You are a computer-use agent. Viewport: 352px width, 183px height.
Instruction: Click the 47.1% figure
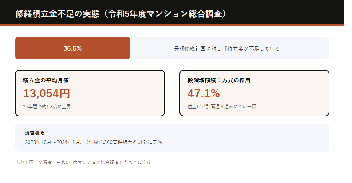click(204, 93)
